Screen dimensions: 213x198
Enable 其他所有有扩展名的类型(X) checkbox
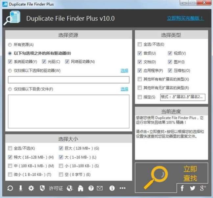point(140,79)
